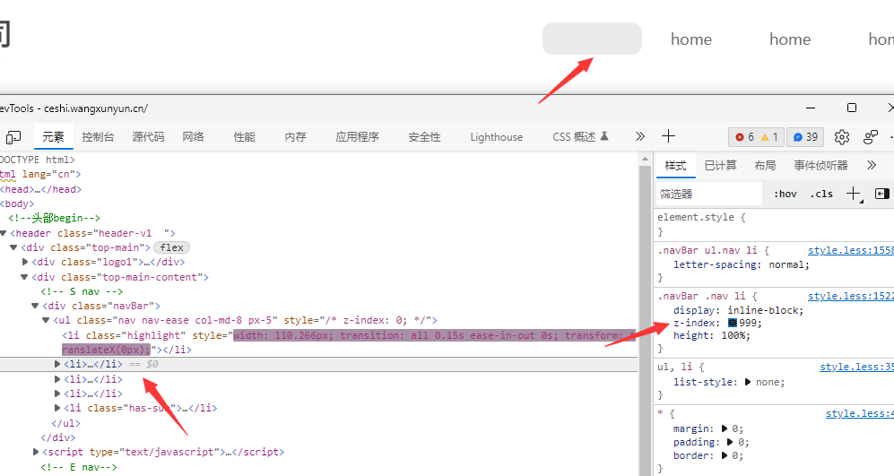Toggle device emulation icon
The width and height of the screenshot is (894, 476).
[x=13, y=137]
